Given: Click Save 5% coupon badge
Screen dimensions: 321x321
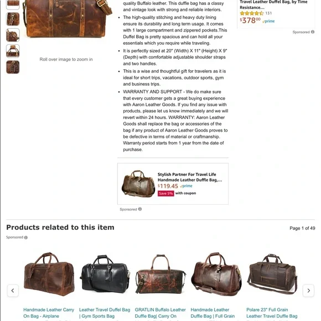Looking at the screenshot, I should [165, 193].
